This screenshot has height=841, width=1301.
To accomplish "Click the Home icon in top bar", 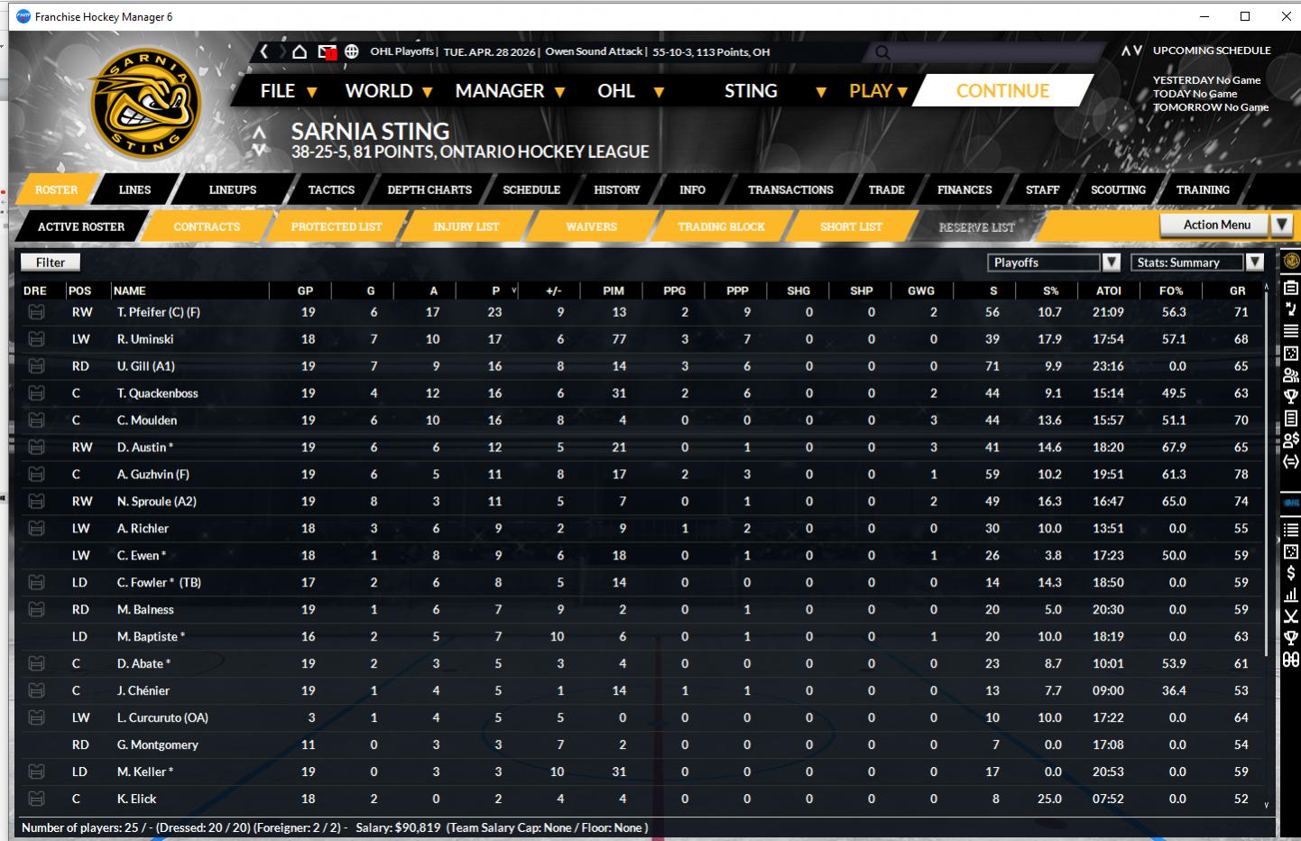I will pos(300,52).
